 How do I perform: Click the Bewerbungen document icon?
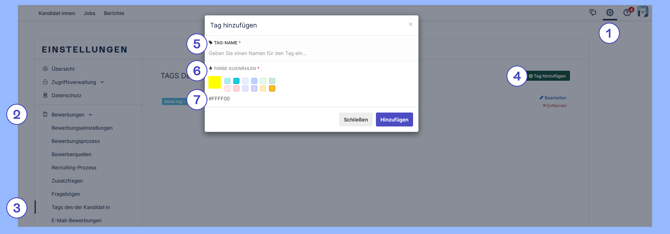[x=45, y=115]
